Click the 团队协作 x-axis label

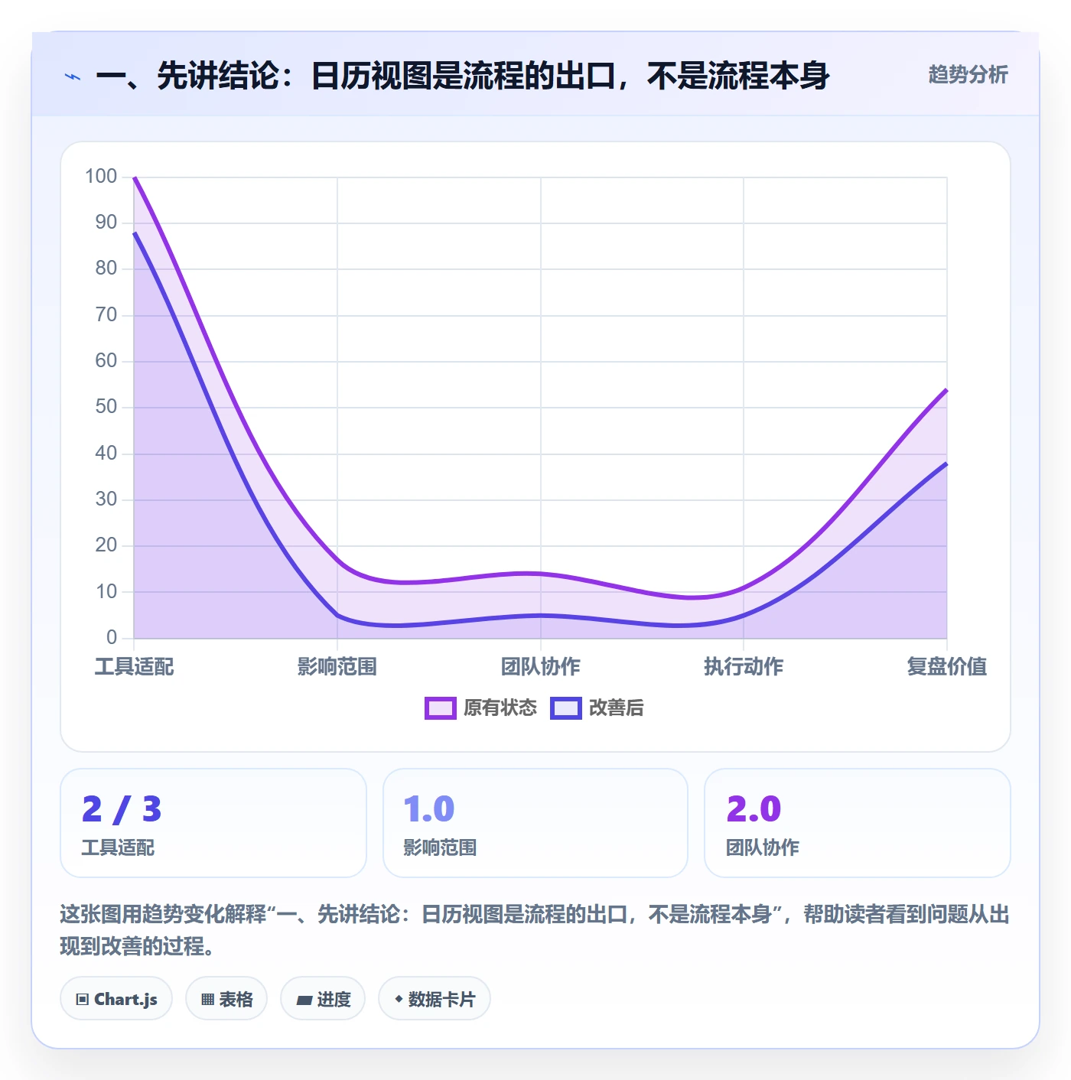541,667
